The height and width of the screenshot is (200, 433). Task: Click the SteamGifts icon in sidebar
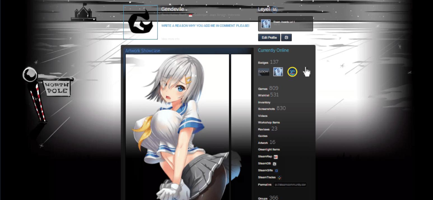click(x=276, y=171)
